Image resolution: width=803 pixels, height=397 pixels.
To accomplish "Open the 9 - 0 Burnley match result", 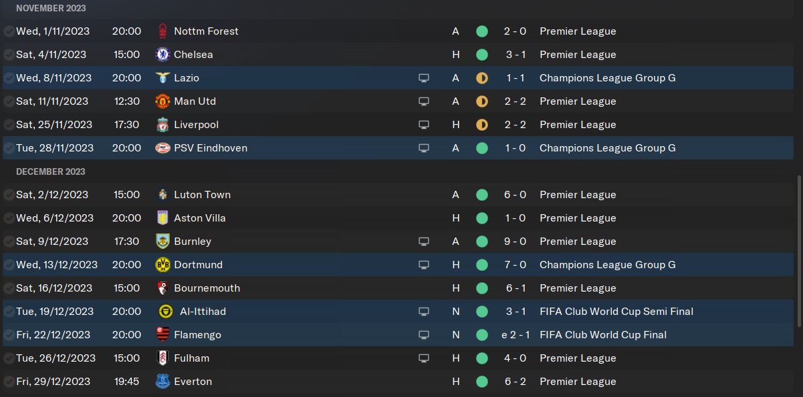I will [515, 242].
